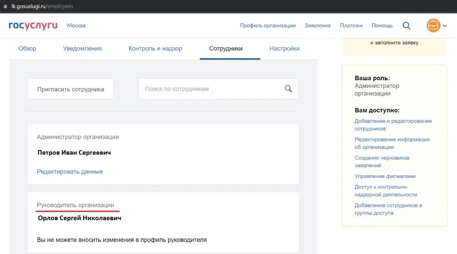Click the Руководитель организации card label
Viewport: 457px width, 254px height.
pyautogui.click(x=75, y=205)
